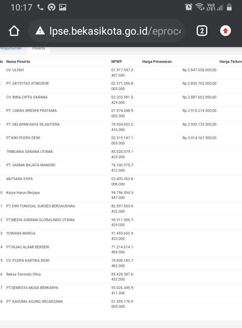Tap the NPWP column header
The height and width of the screenshot is (328, 242).
(116, 61)
